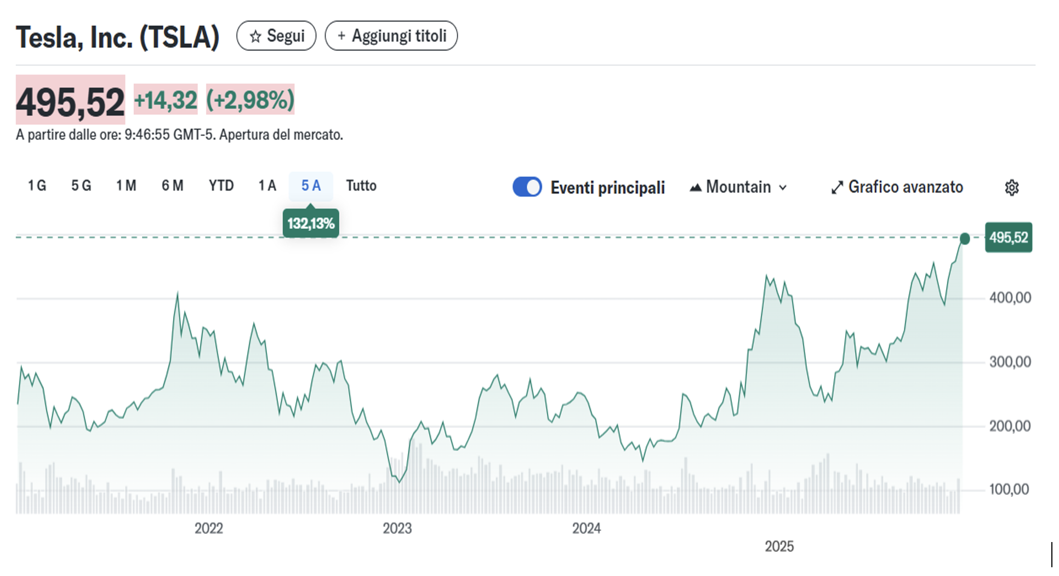
Task: Select the 1 A time range
Action: 267,186
